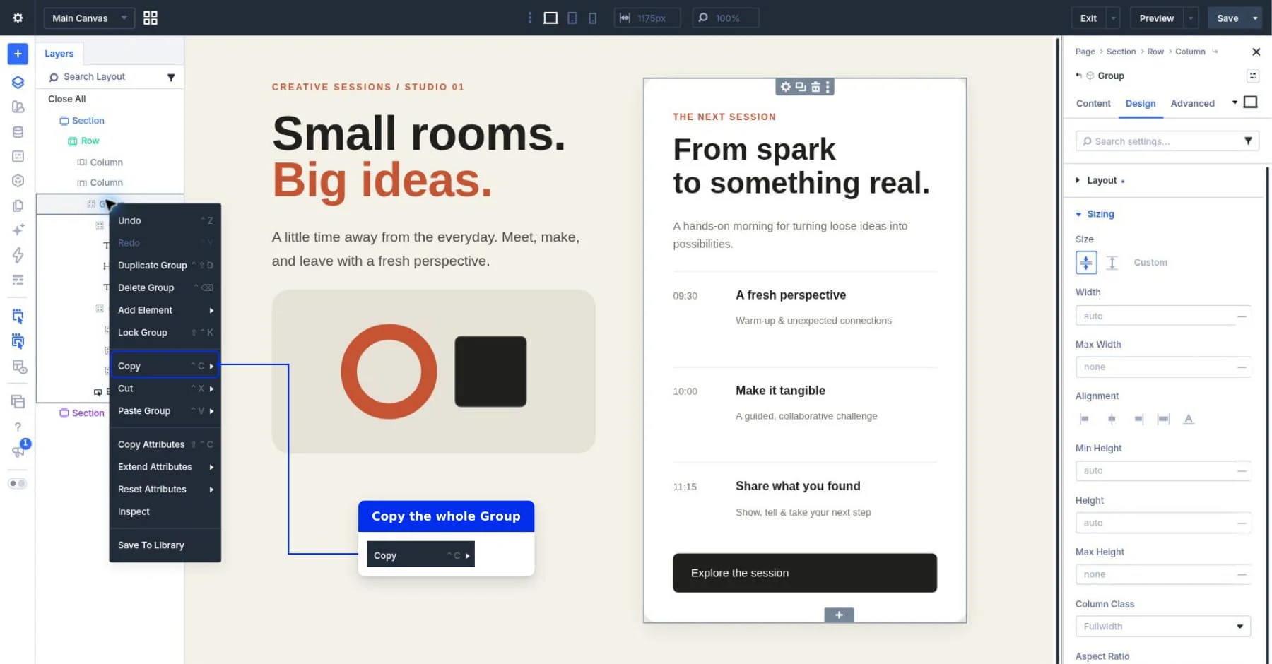Click the Explore the session button

pos(805,573)
